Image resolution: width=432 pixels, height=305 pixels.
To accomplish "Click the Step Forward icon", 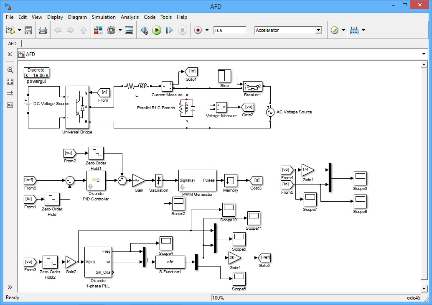I will click(x=169, y=30).
